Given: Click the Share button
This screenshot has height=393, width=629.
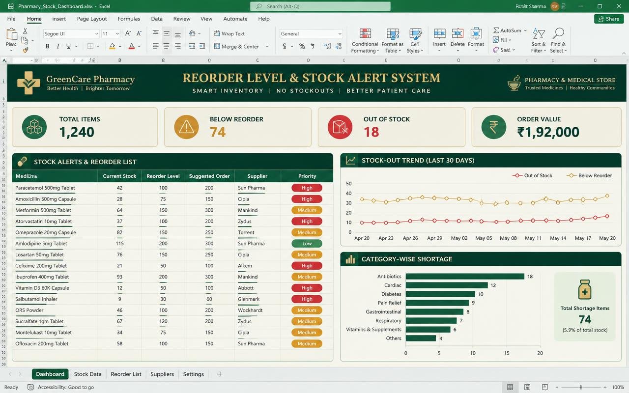Looking at the screenshot, I should (609, 19).
